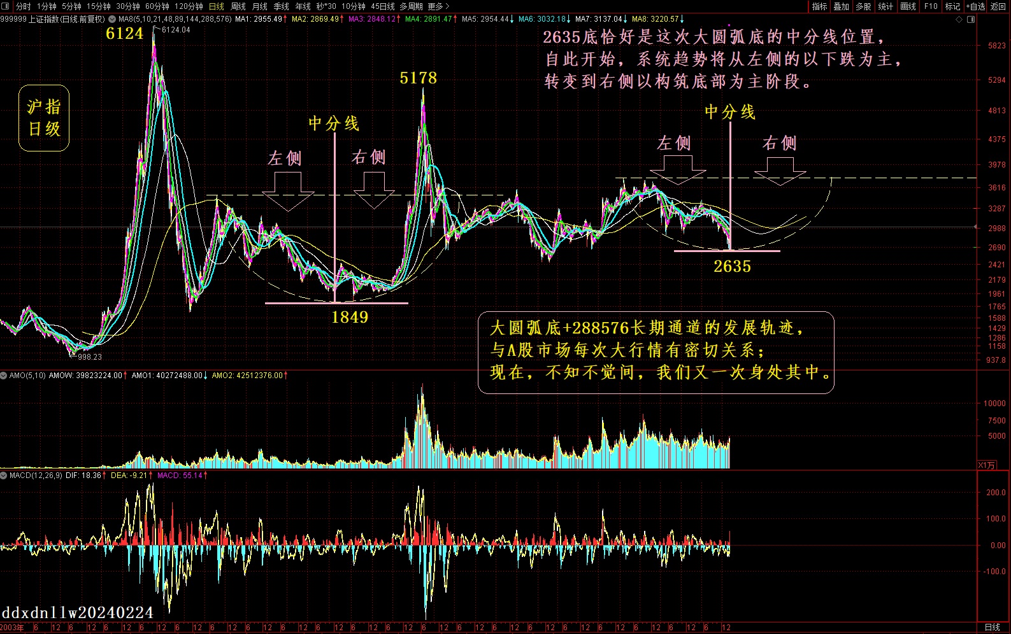Add to watchlist with +自选

975,6
